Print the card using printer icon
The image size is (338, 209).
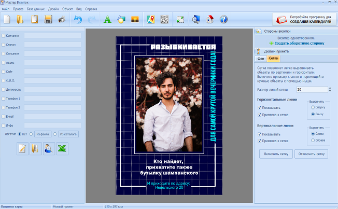[62, 19]
